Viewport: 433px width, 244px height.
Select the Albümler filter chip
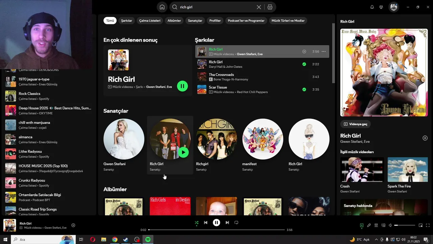174,21
